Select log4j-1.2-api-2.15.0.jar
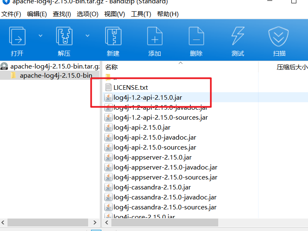308x231 pixels. point(148,97)
